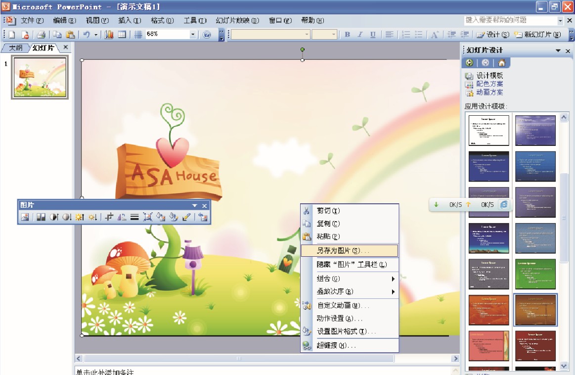The width and height of the screenshot is (575, 375).
Task: Undo the last action
Action: (87, 35)
